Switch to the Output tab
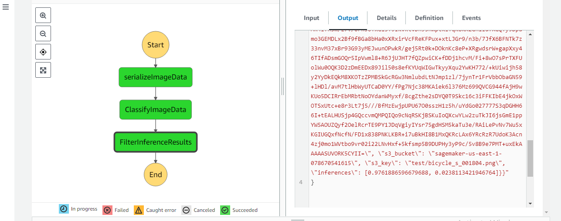 point(348,18)
